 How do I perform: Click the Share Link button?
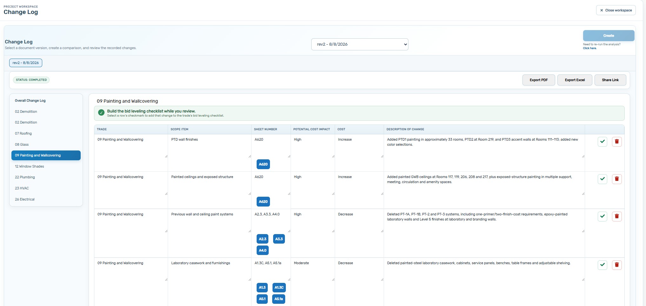610,80
